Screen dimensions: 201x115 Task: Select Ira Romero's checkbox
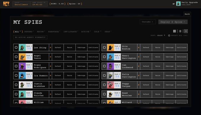(x=16, y=75)
